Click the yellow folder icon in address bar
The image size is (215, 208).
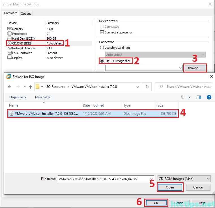[x=37, y=86]
